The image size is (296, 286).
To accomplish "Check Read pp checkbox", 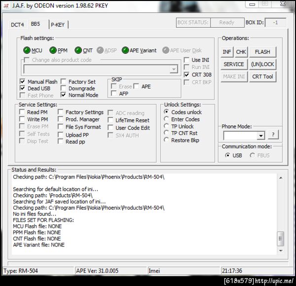I will pos(60,142).
